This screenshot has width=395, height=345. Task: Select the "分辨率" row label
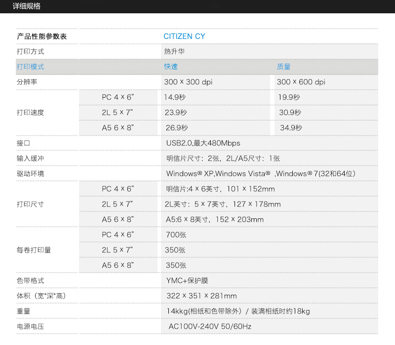pos(27,82)
